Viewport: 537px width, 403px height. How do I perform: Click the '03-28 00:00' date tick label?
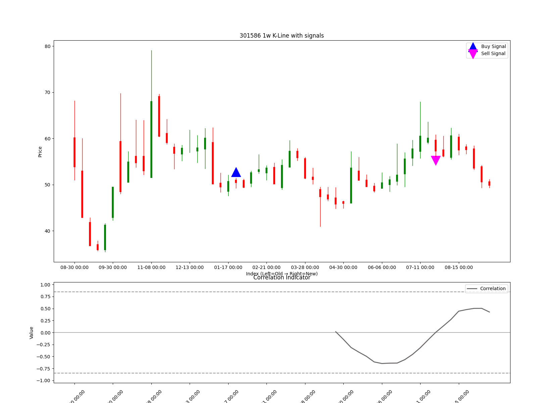point(305,268)
